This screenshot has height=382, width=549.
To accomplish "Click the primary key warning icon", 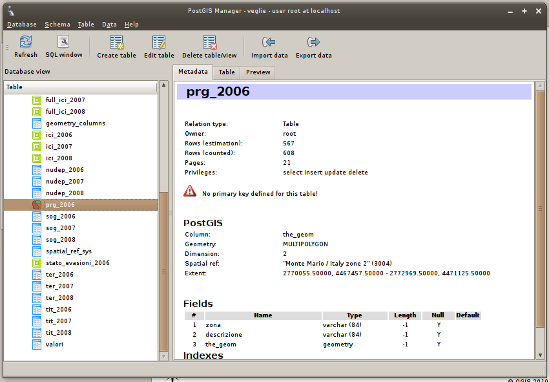I will pyautogui.click(x=190, y=191).
